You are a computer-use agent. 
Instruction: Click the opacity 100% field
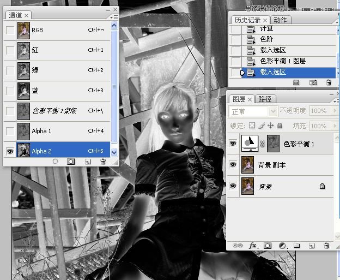click(x=321, y=111)
